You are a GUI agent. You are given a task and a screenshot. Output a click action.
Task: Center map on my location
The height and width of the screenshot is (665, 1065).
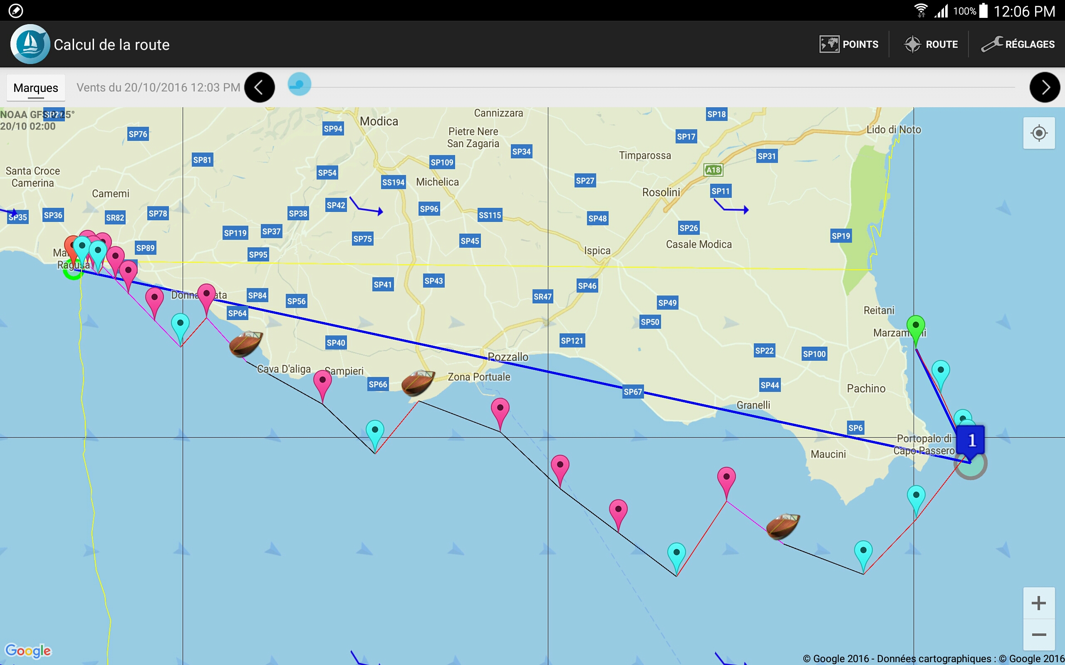tap(1039, 133)
